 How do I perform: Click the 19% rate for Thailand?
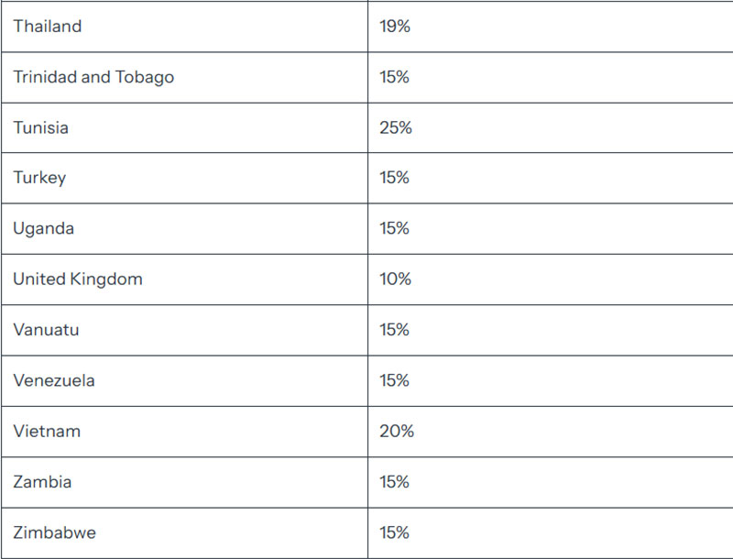click(x=395, y=27)
